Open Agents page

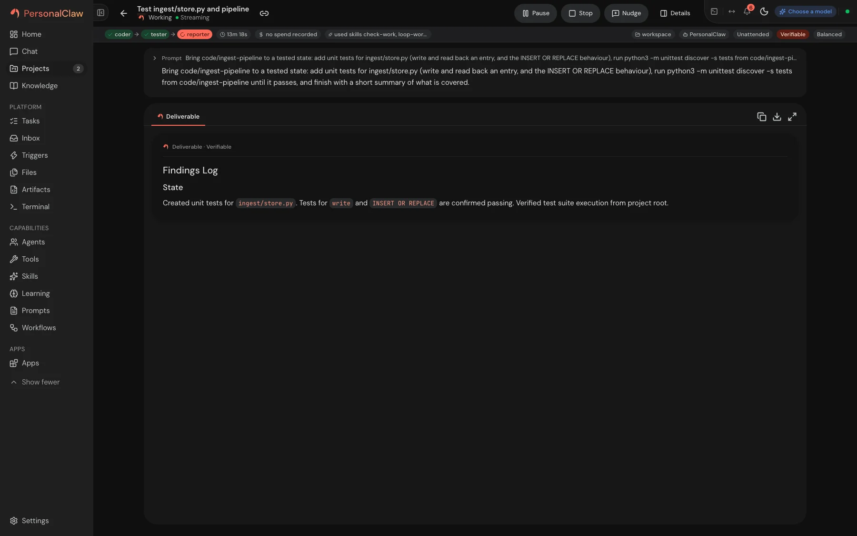47,242
